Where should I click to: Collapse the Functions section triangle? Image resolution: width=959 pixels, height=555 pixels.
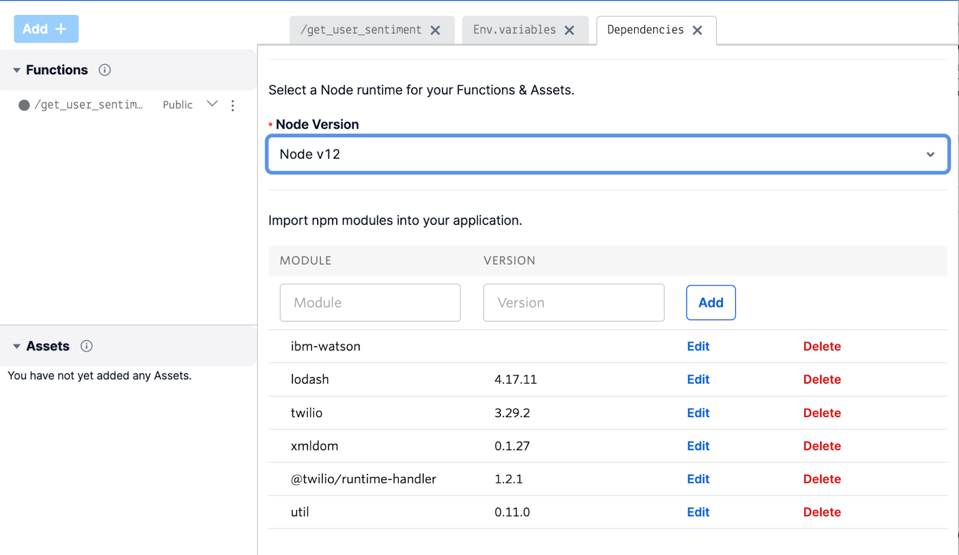tap(17, 70)
